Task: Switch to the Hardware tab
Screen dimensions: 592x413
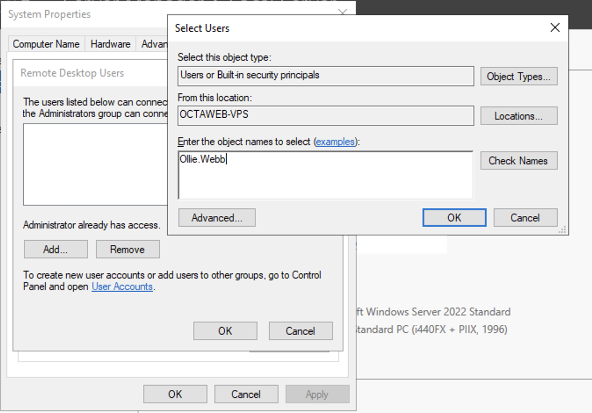Action: [x=110, y=44]
